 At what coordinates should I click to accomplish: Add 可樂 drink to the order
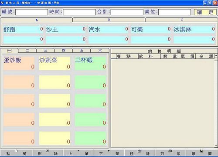(151, 30)
